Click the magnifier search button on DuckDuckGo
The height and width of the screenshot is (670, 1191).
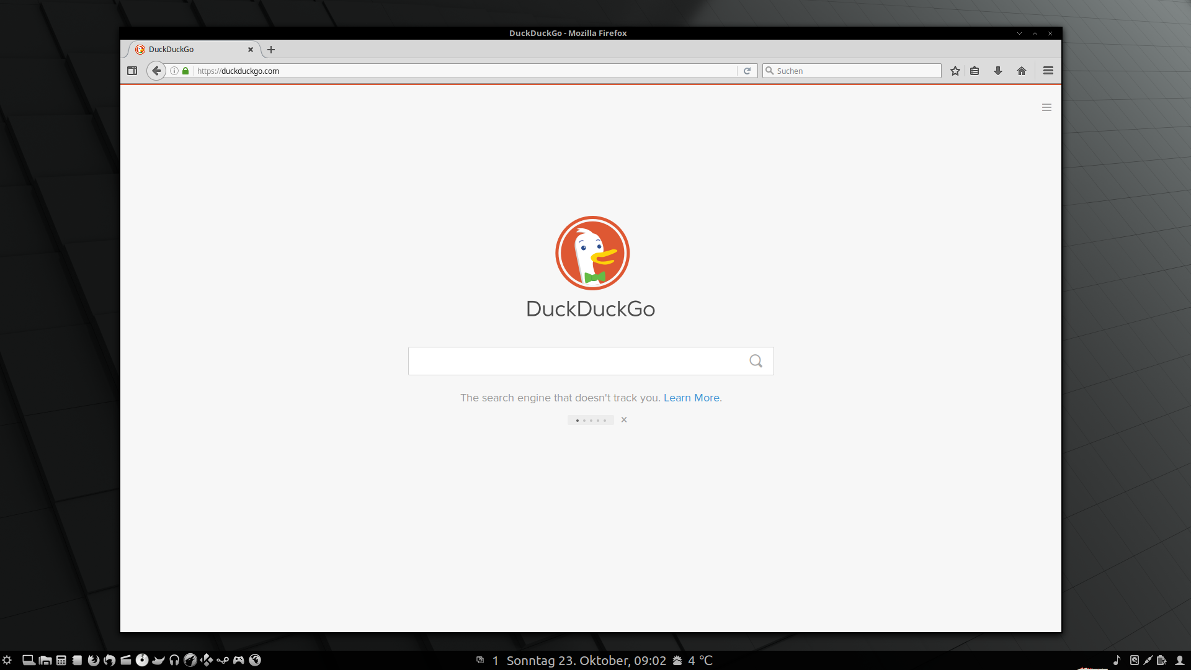[x=756, y=361]
